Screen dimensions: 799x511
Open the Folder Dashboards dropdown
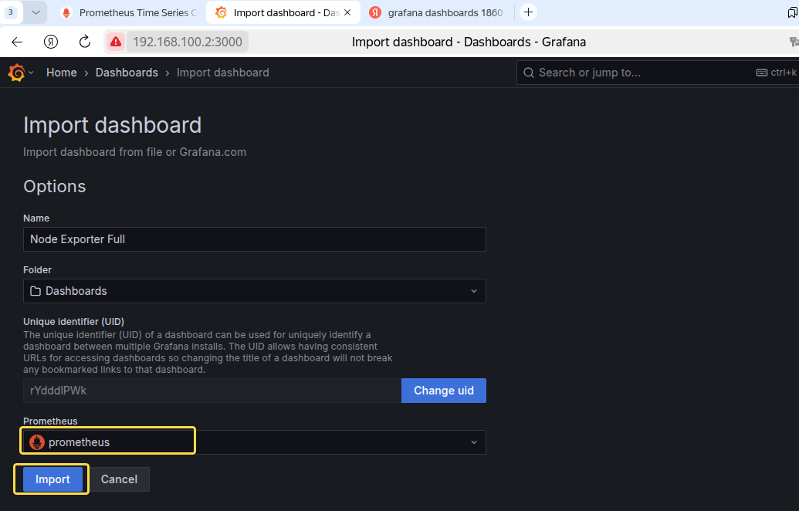pyautogui.click(x=254, y=291)
